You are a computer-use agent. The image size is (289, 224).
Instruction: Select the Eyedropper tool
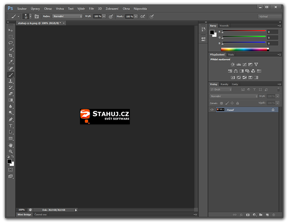tap(11, 62)
